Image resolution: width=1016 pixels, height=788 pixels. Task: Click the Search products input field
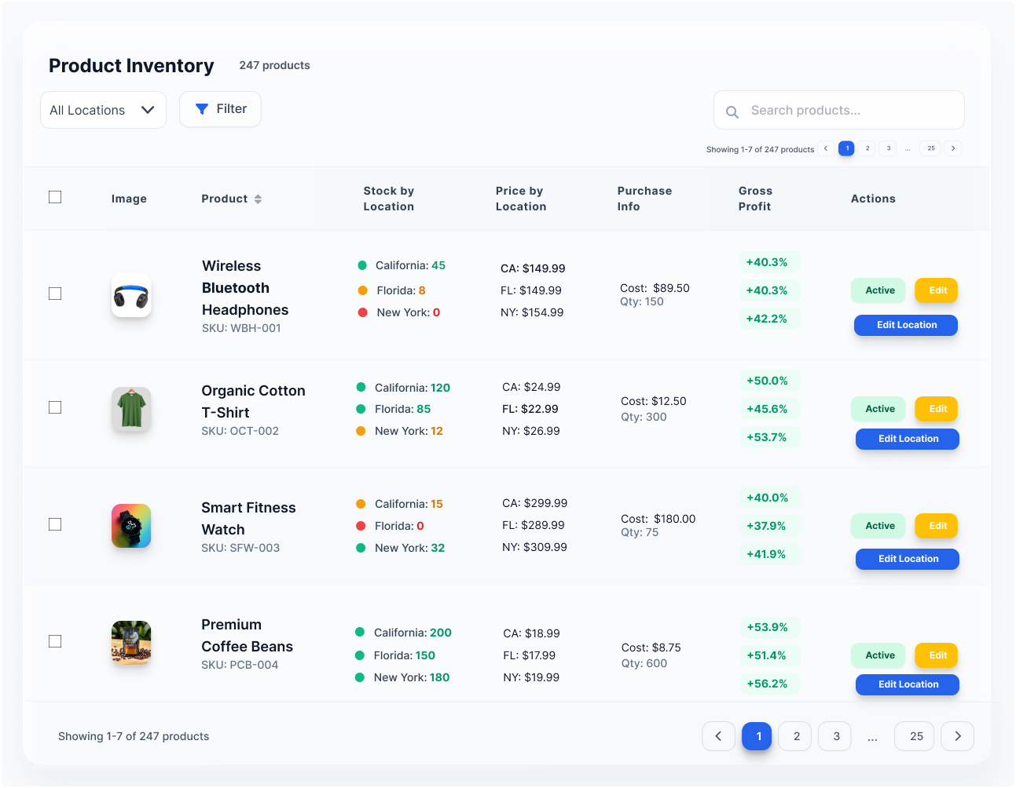[x=849, y=110]
